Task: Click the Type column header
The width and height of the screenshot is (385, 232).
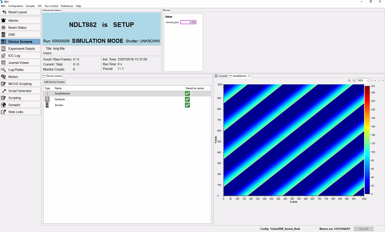Action: pos(49,88)
